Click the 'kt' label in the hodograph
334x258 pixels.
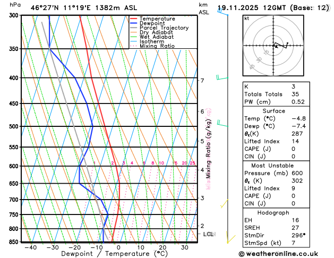point(247,19)
